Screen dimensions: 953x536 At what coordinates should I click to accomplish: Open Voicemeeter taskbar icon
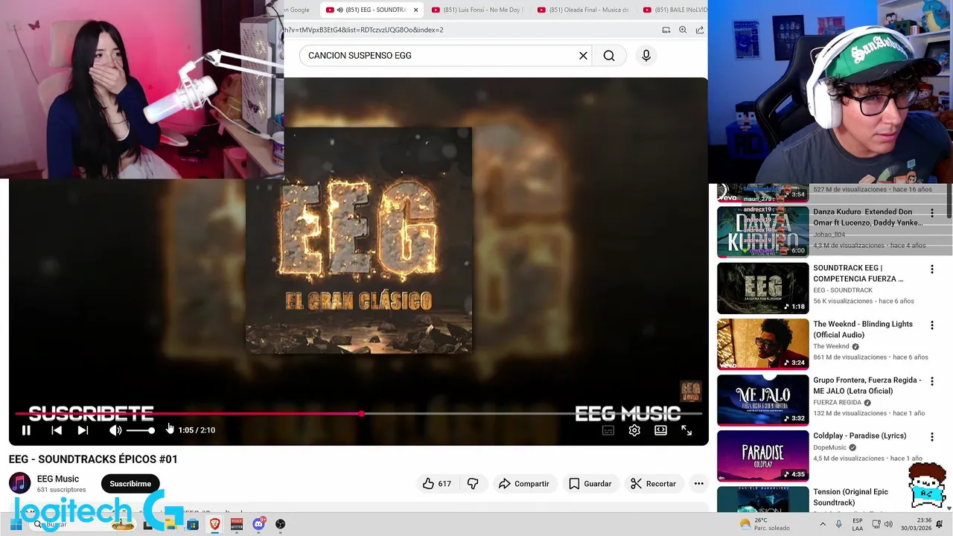(237, 524)
